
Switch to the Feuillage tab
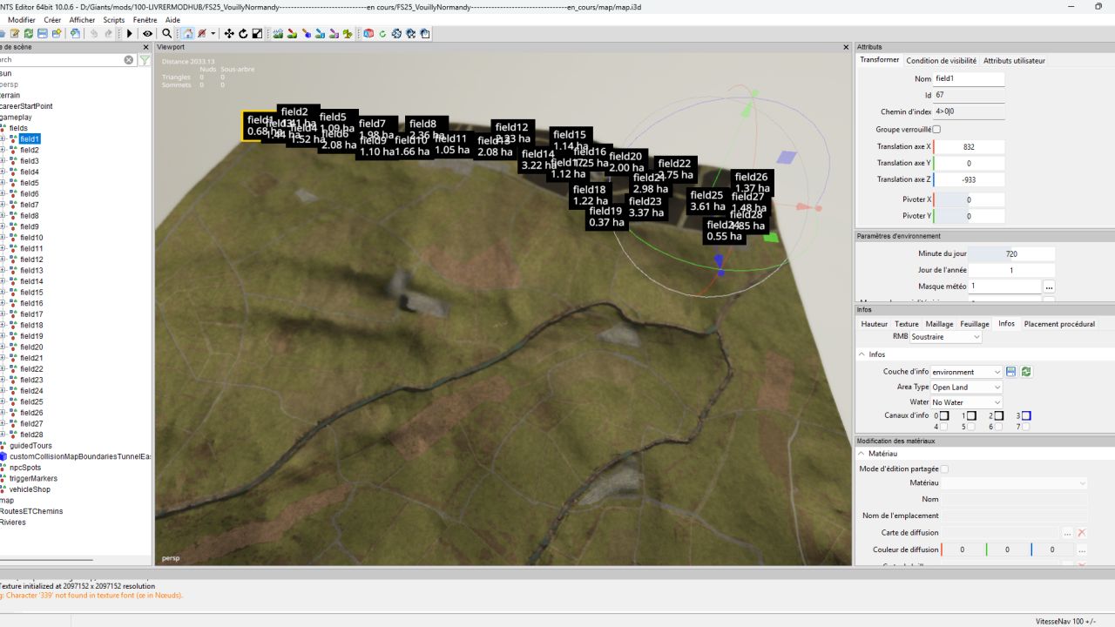tap(975, 324)
